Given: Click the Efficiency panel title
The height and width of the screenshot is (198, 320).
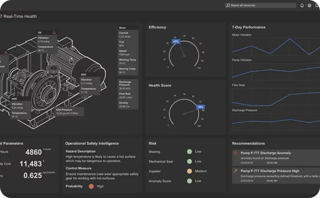Looking at the screenshot, I should click(x=157, y=27).
